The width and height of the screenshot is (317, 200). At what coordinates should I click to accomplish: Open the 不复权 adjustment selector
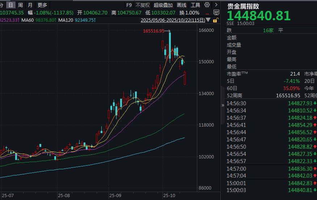tap(143, 5)
